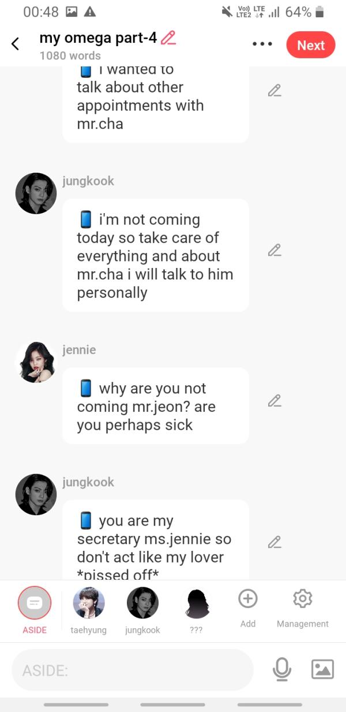The width and height of the screenshot is (346, 712).
Task: Edit jennie's 'why are you not coming' message
Action: pyautogui.click(x=274, y=401)
